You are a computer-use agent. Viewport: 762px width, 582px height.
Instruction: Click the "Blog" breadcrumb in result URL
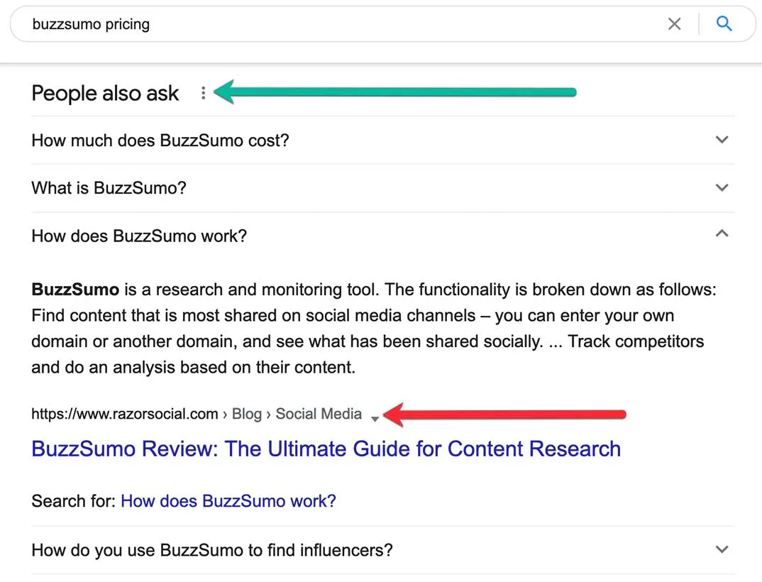[x=247, y=414]
